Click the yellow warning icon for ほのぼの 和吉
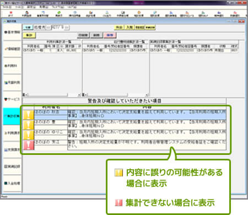 pos(29,115)
